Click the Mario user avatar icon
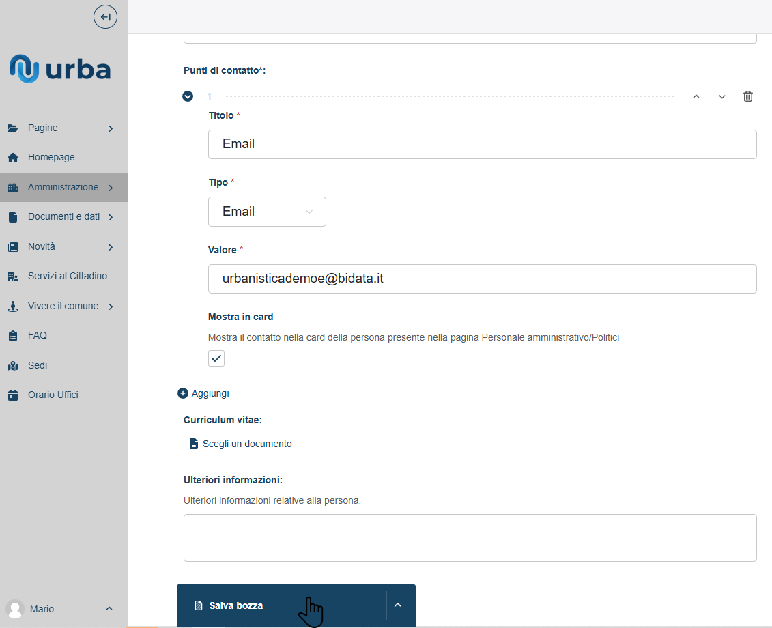This screenshot has height=628, width=772. 14,609
